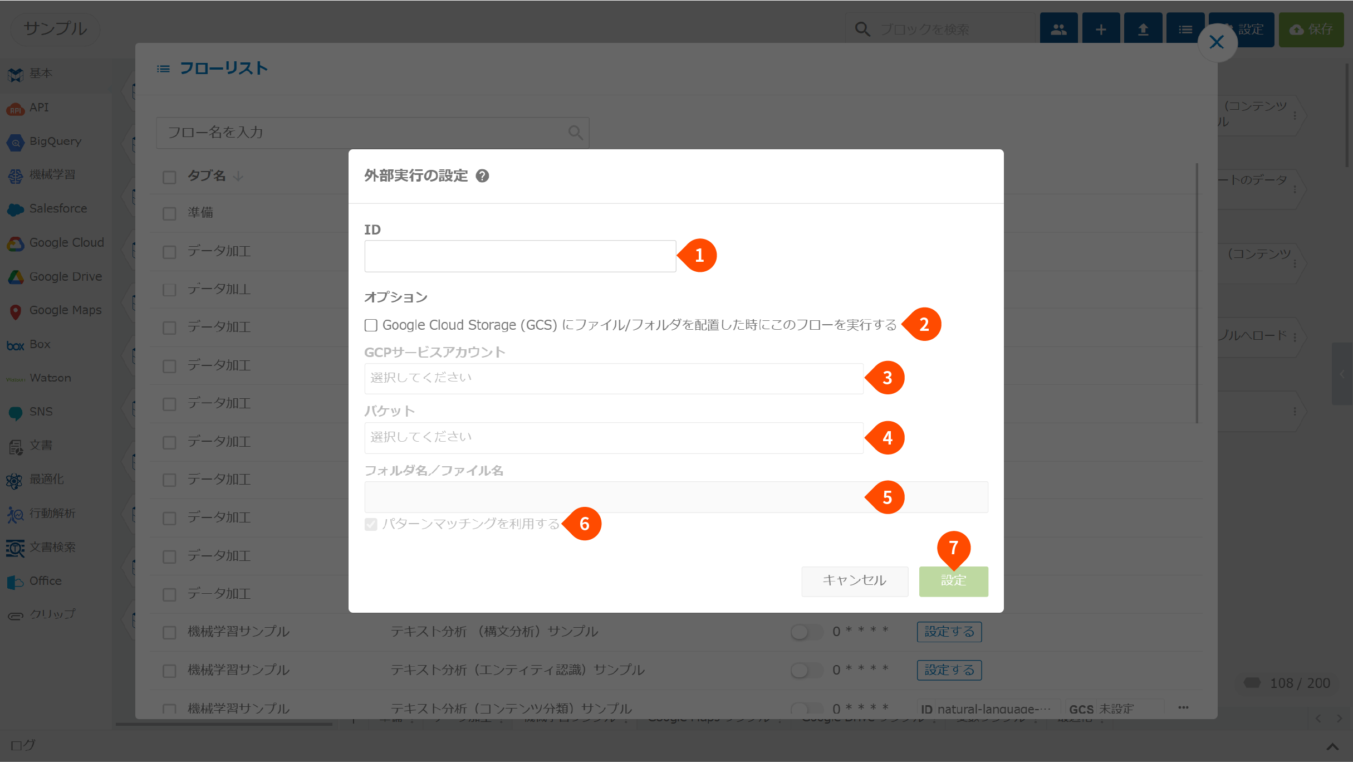Toggle schedule switch for 構文分析 サンプル
Screen dimensions: 1353x762
pos(806,632)
